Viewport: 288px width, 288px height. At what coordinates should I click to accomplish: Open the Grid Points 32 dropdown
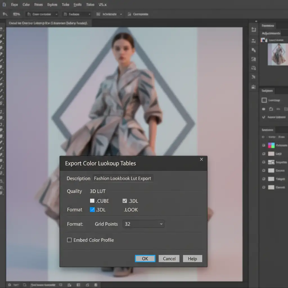(143, 224)
